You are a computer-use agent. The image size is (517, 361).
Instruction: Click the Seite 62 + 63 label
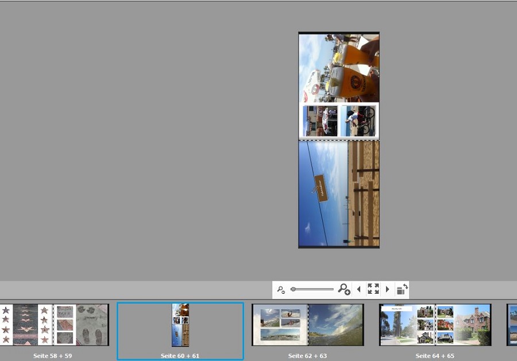(x=308, y=356)
